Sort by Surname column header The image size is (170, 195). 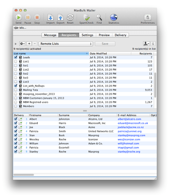pos(73,115)
